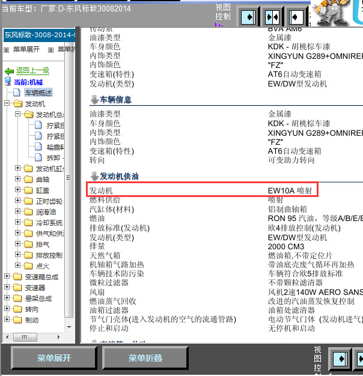Expand the 润滑油 tree node
Image resolution: width=363 pixels, height=376 pixels.
[x=17, y=211]
